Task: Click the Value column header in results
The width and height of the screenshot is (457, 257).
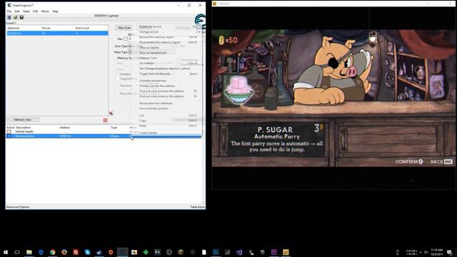Action: click(x=46, y=28)
